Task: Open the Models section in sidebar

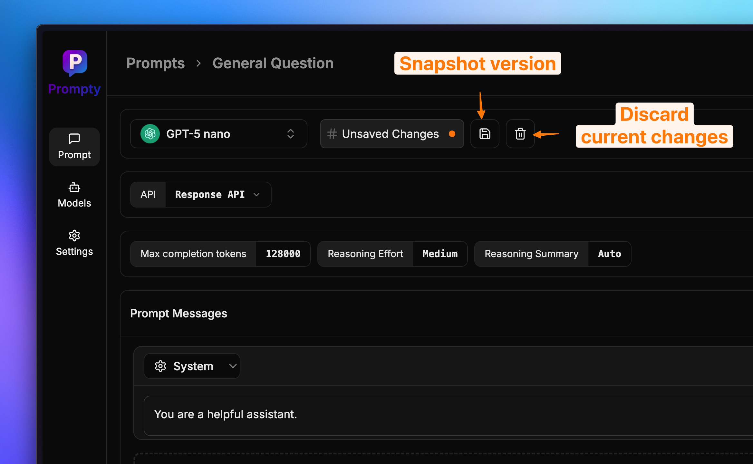Action: point(74,195)
